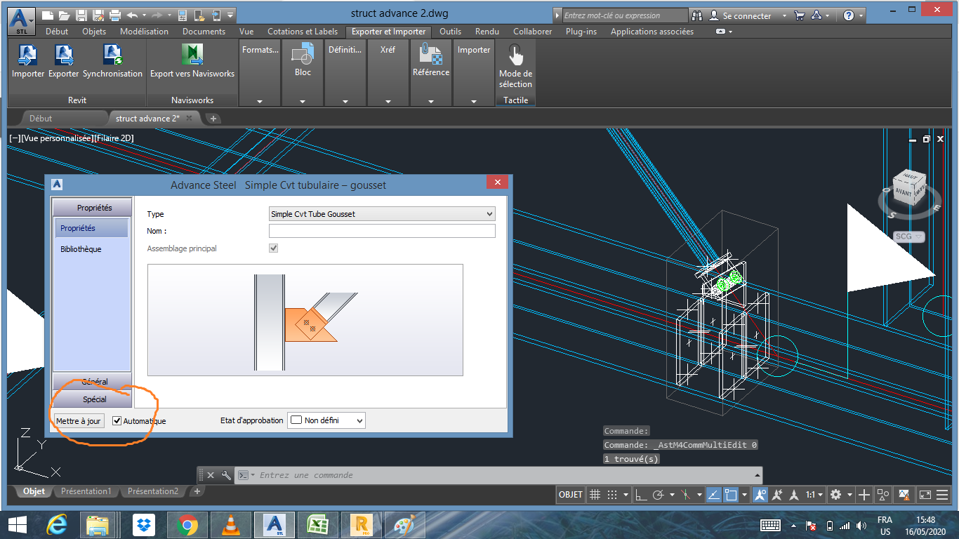Click the Undo arrow icon
Screen dimensions: 959x539
pyautogui.click(x=132, y=15)
